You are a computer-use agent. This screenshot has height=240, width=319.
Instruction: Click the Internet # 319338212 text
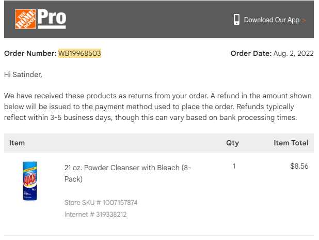[95, 214]
